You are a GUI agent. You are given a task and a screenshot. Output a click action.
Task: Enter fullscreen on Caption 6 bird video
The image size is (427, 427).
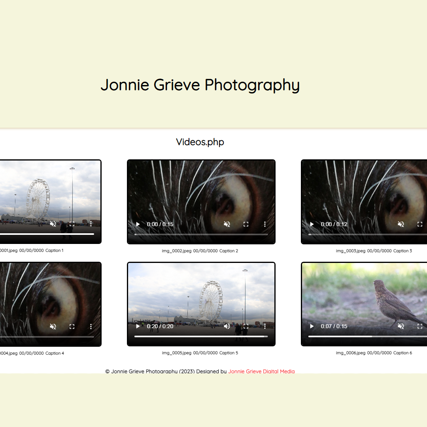click(420, 326)
